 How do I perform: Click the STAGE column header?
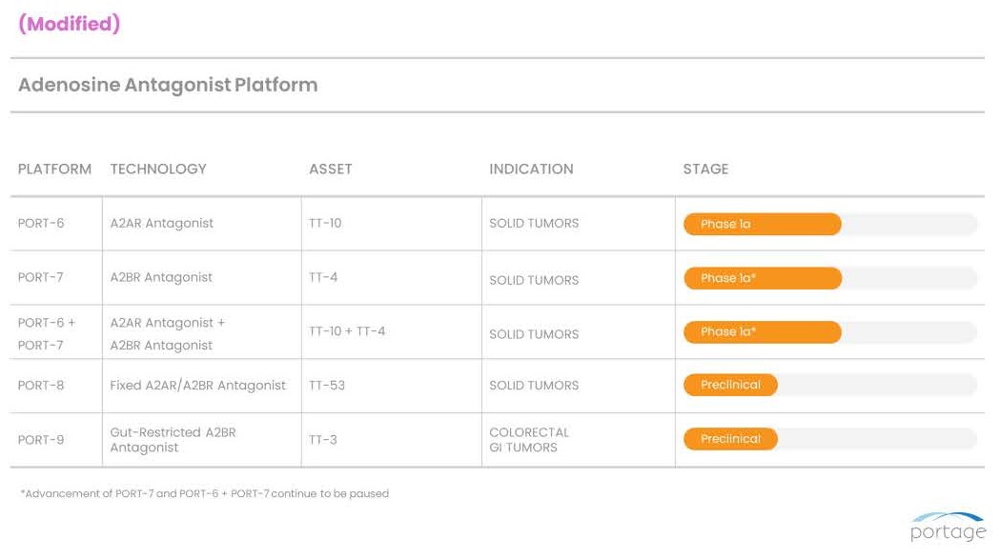coord(705,169)
